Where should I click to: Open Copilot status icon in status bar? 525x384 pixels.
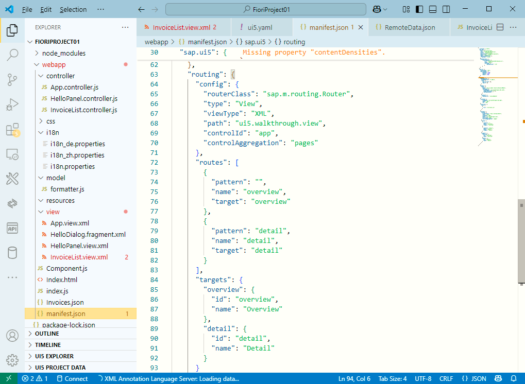click(498, 378)
